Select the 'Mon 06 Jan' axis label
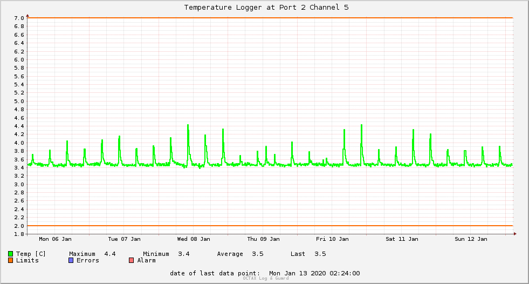 [x=56, y=239]
